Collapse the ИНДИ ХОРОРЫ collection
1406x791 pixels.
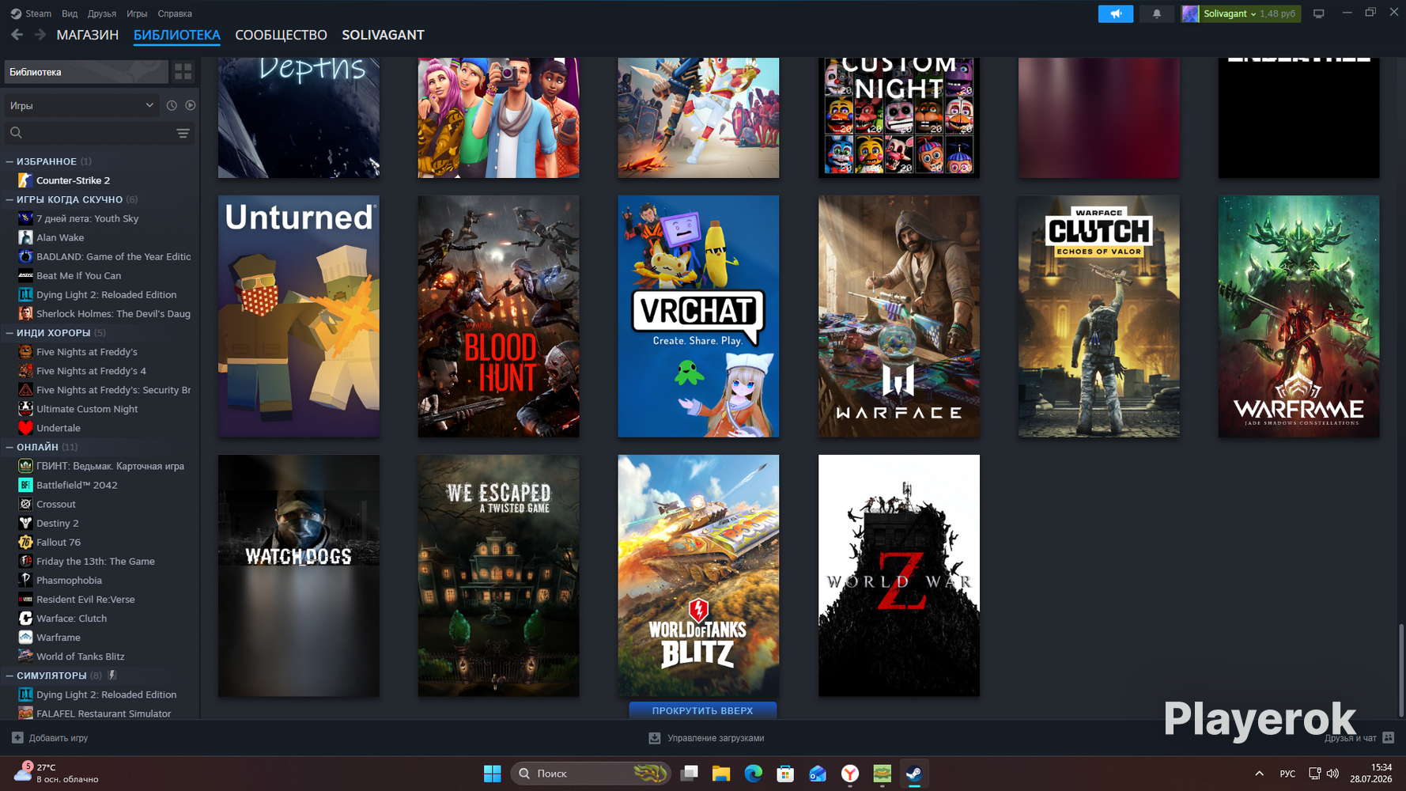coord(9,333)
